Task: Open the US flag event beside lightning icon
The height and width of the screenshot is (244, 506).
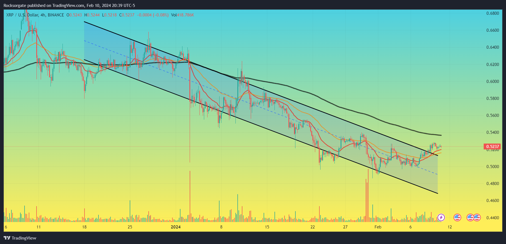Action: click(x=457, y=217)
